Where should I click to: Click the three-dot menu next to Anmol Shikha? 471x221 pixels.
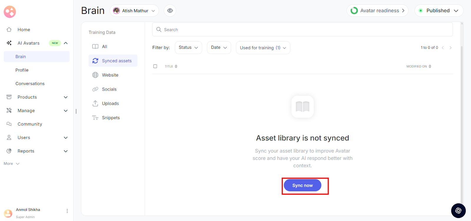pyautogui.click(x=67, y=211)
